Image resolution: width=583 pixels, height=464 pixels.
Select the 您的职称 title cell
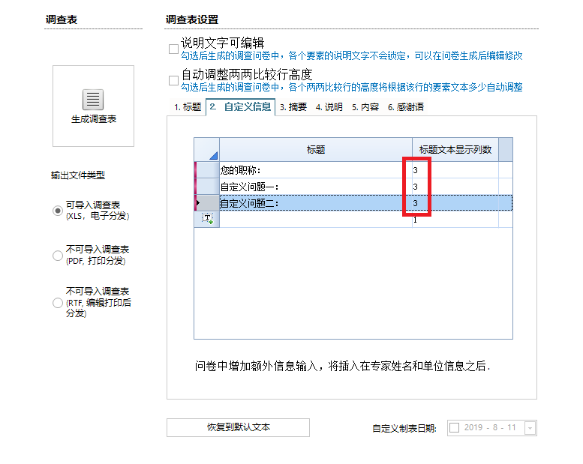(315, 170)
